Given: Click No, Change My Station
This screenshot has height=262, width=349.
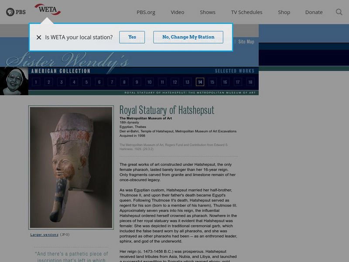Looking at the screenshot, I should (188, 37).
